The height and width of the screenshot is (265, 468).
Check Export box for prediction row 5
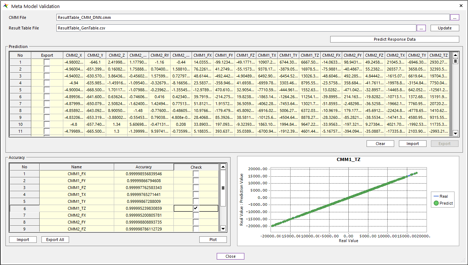coord(47,90)
